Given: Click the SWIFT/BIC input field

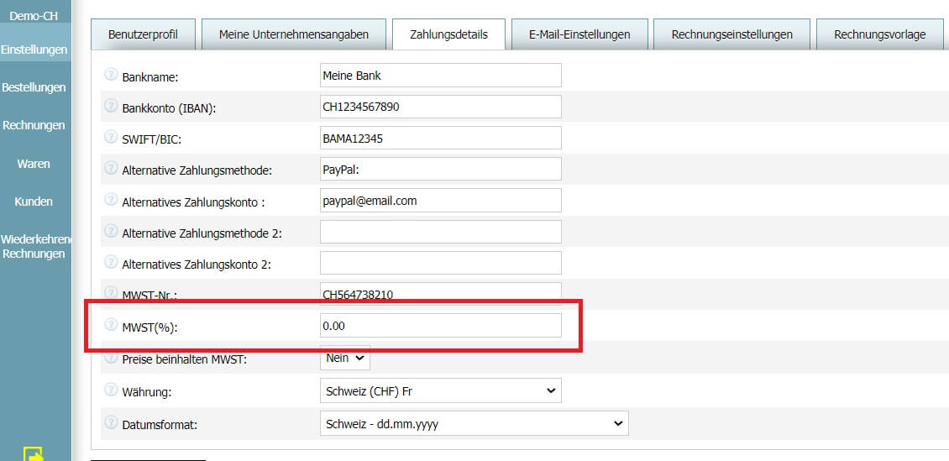Looking at the screenshot, I should tap(441, 138).
